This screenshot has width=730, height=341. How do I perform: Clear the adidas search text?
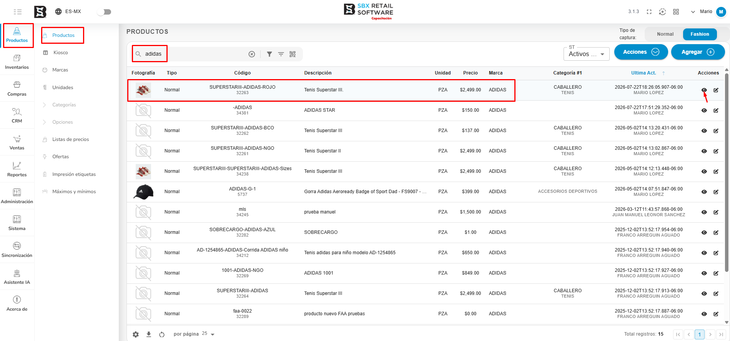tap(252, 54)
